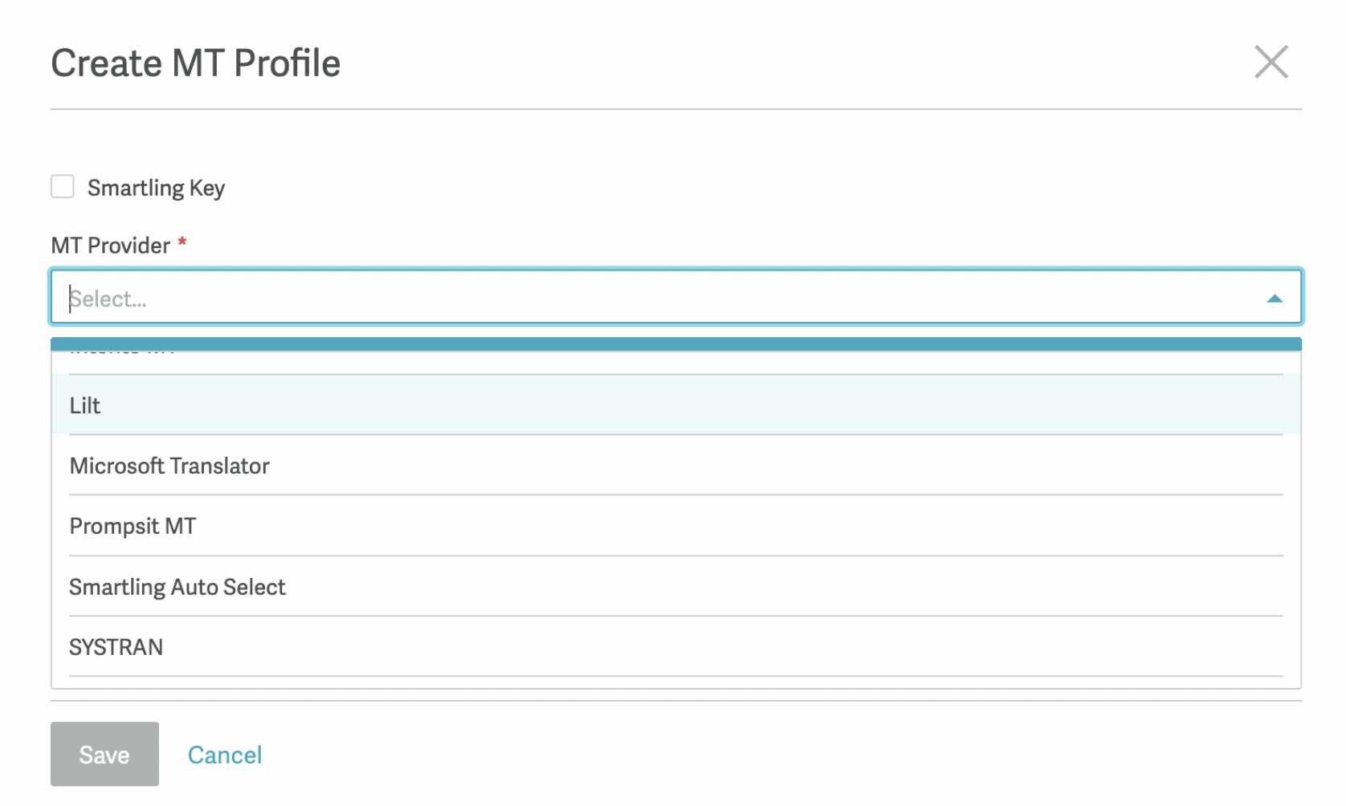This screenshot has height=806, width=1346.
Task: Click the X icon at top right
Action: tap(1271, 62)
